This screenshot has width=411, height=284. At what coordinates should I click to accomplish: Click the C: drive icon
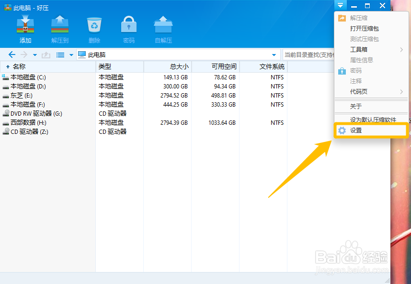point(5,77)
